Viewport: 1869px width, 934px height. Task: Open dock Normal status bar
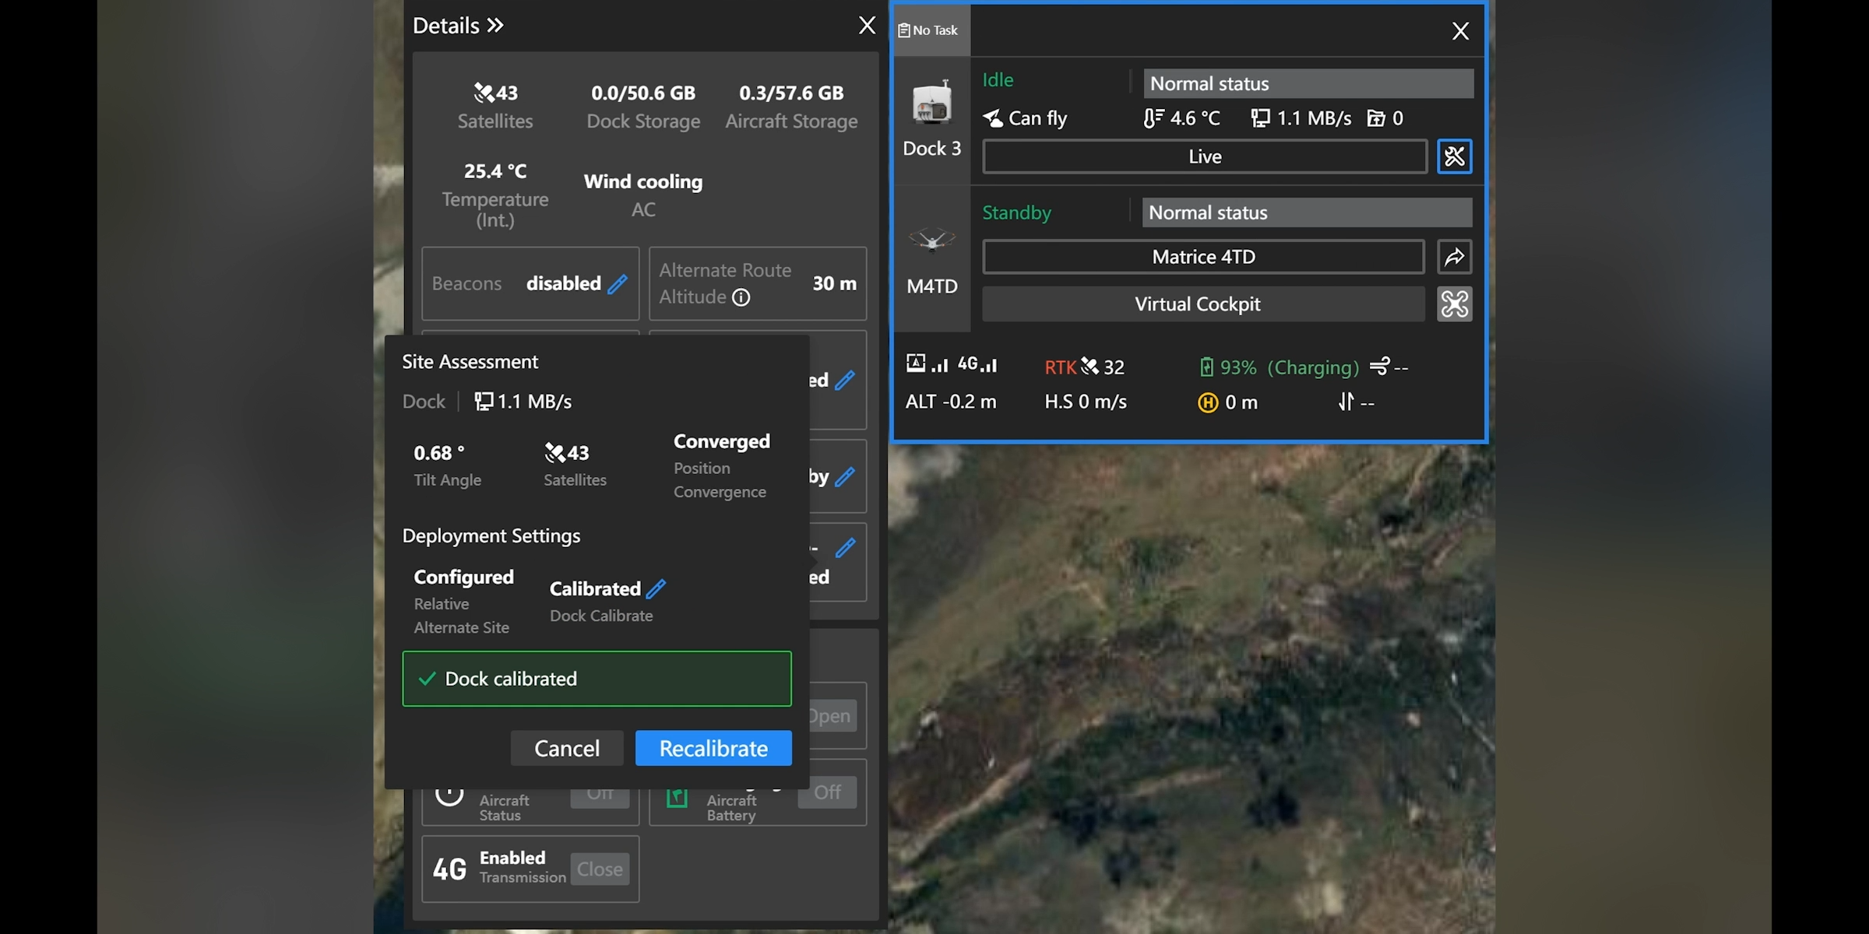(x=1308, y=83)
